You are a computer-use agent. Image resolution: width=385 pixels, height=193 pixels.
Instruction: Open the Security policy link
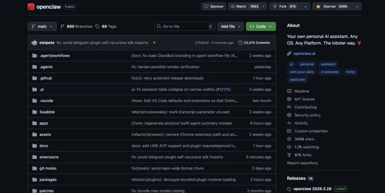click(308, 115)
